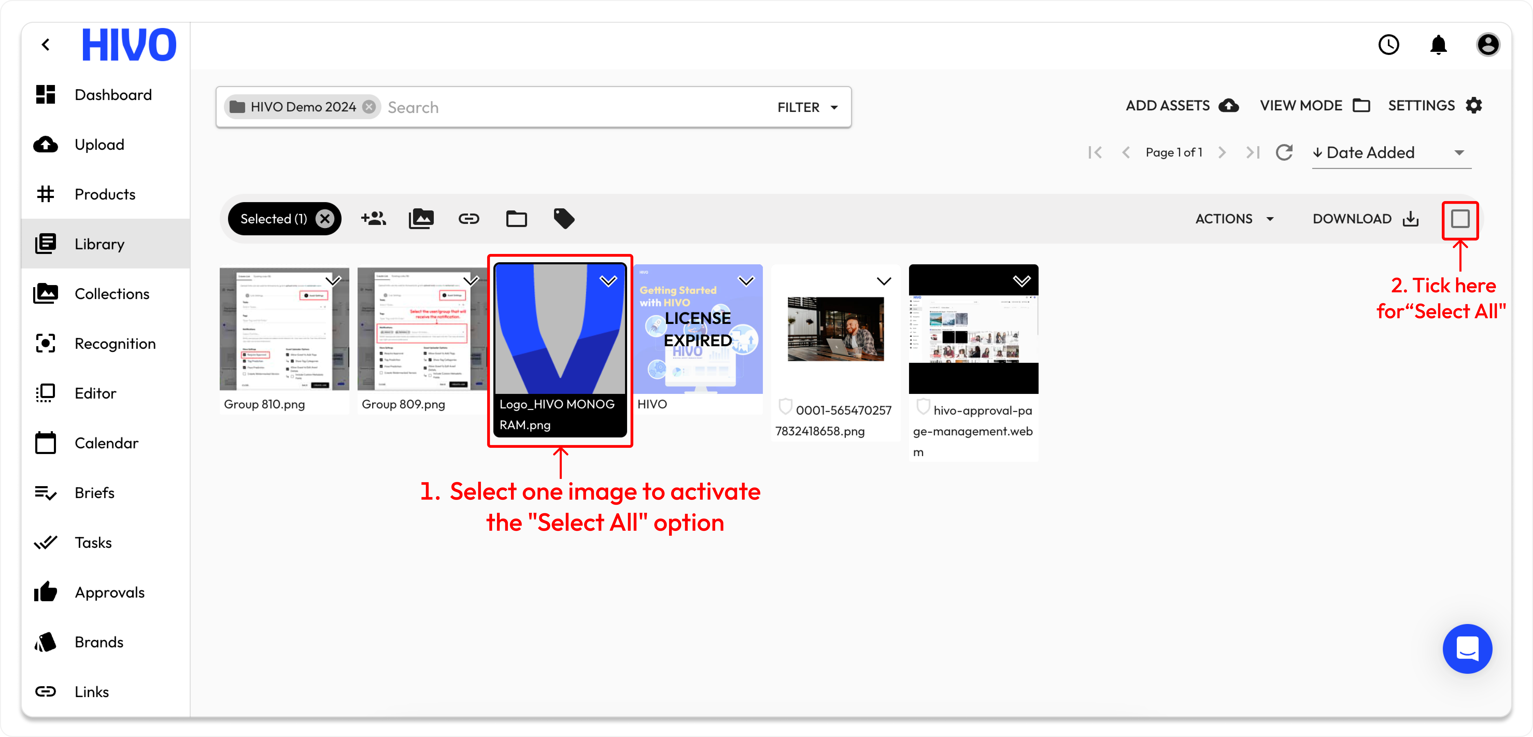Open recent activity clock icon
Screen dimensions: 1533x737
coord(1388,45)
